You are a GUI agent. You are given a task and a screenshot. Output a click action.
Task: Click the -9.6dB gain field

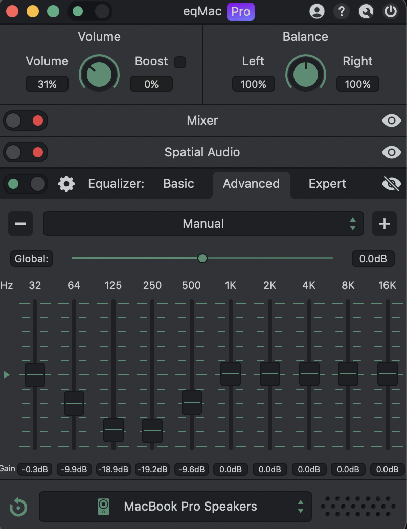click(x=192, y=469)
